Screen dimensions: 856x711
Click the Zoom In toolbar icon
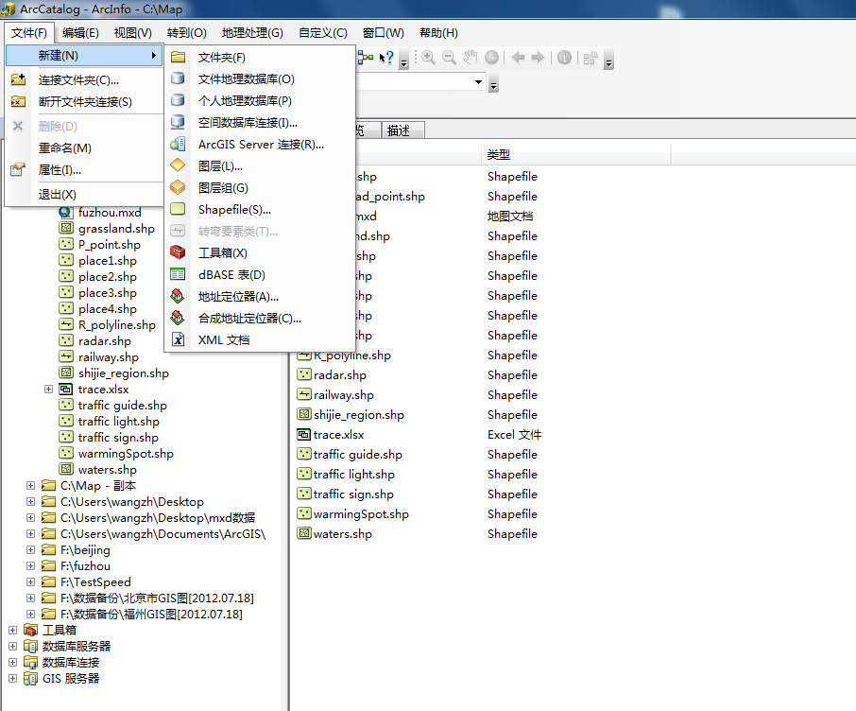tap(429, 58)
